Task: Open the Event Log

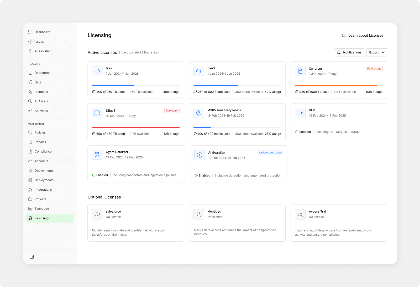Action: click(x=42, y=208)
